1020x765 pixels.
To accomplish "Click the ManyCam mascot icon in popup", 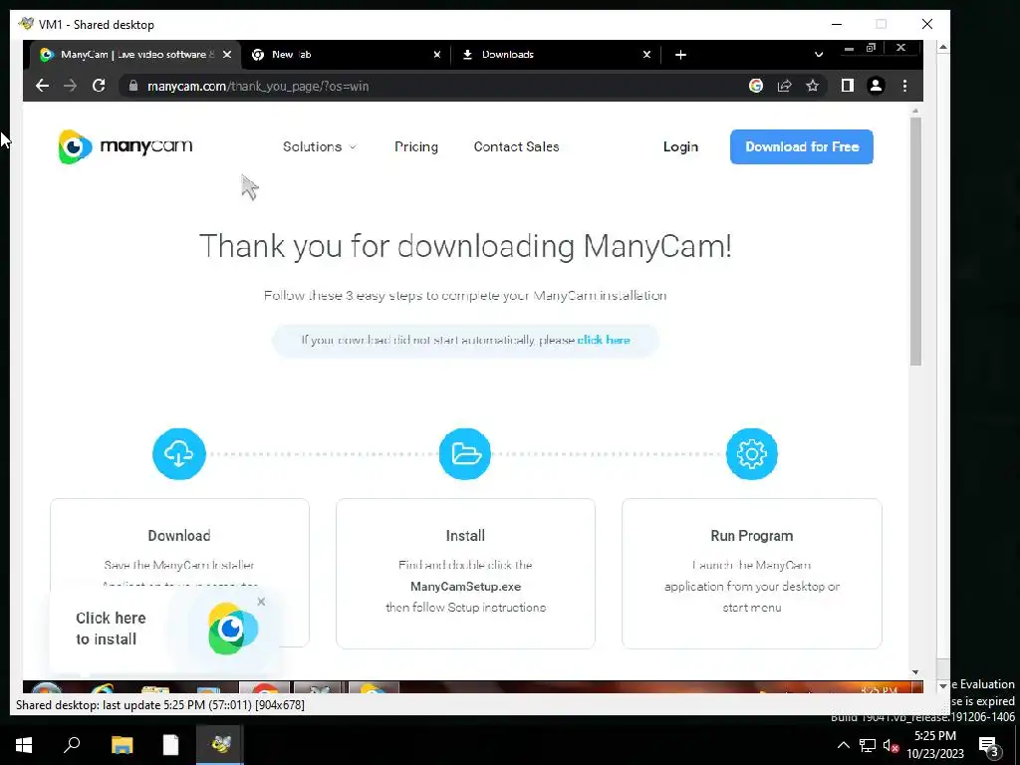I will pos(232,629).
